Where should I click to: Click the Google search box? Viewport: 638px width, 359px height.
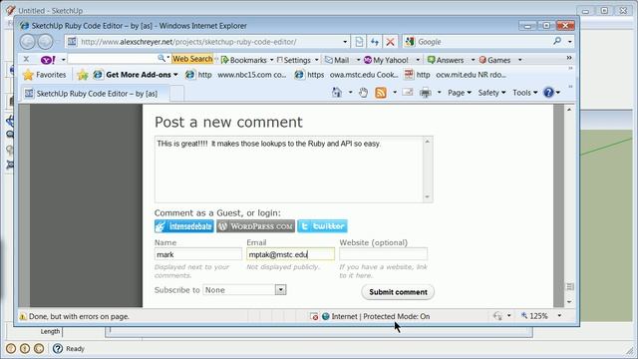(483, 42)
